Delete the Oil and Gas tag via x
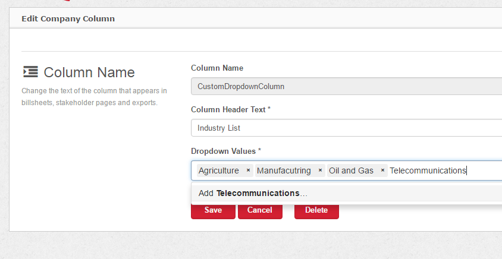 click(382, 170)
